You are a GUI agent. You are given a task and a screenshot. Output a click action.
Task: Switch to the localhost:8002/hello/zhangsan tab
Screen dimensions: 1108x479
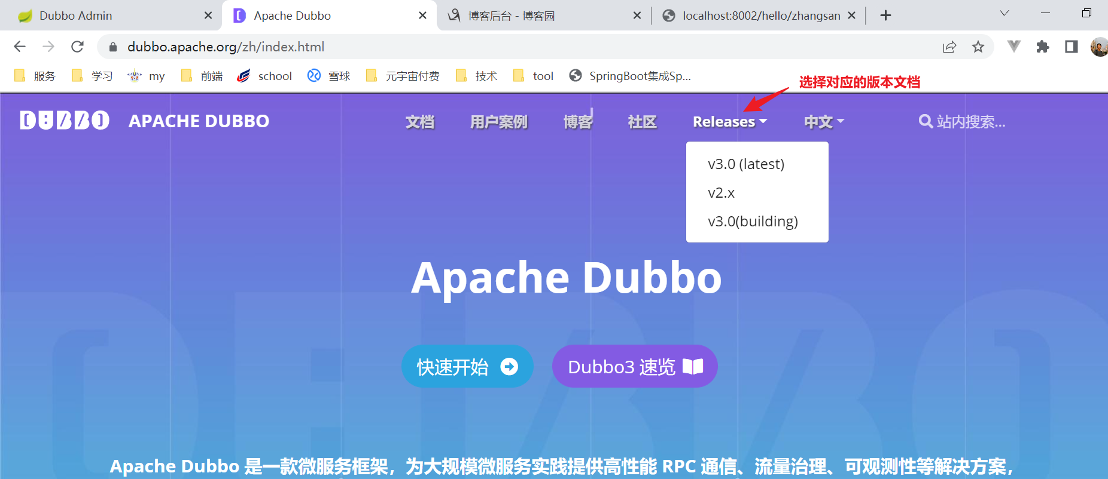[757, 16]
